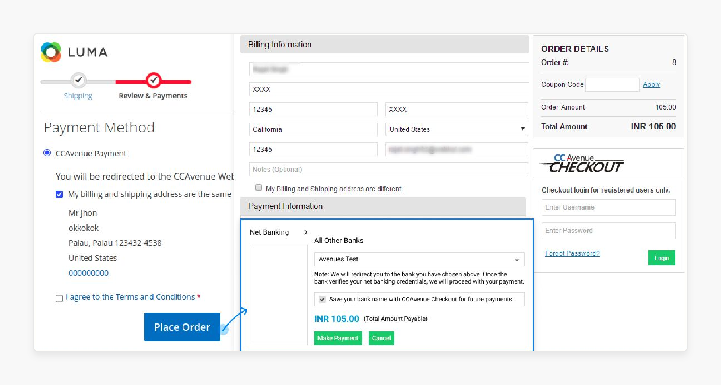The width and height of the screenshot is (721, 385).
Task: Select the Net Banking payment option
Action: [269, 232]
